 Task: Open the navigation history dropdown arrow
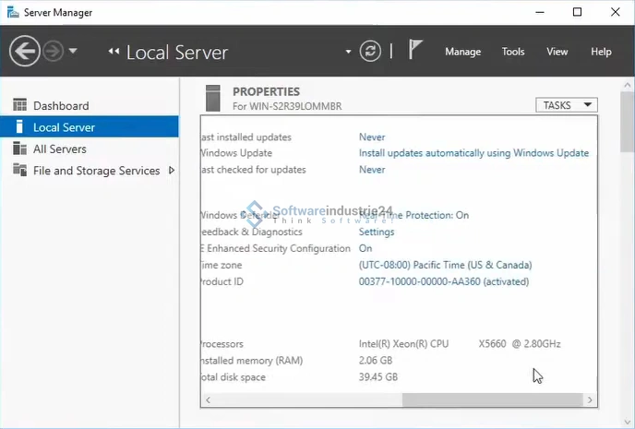[73, 52]
